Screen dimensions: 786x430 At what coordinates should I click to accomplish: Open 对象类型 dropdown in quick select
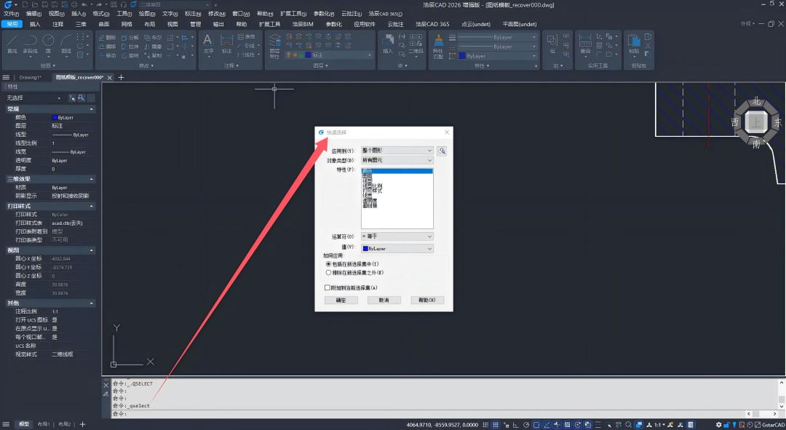(397, 160)
